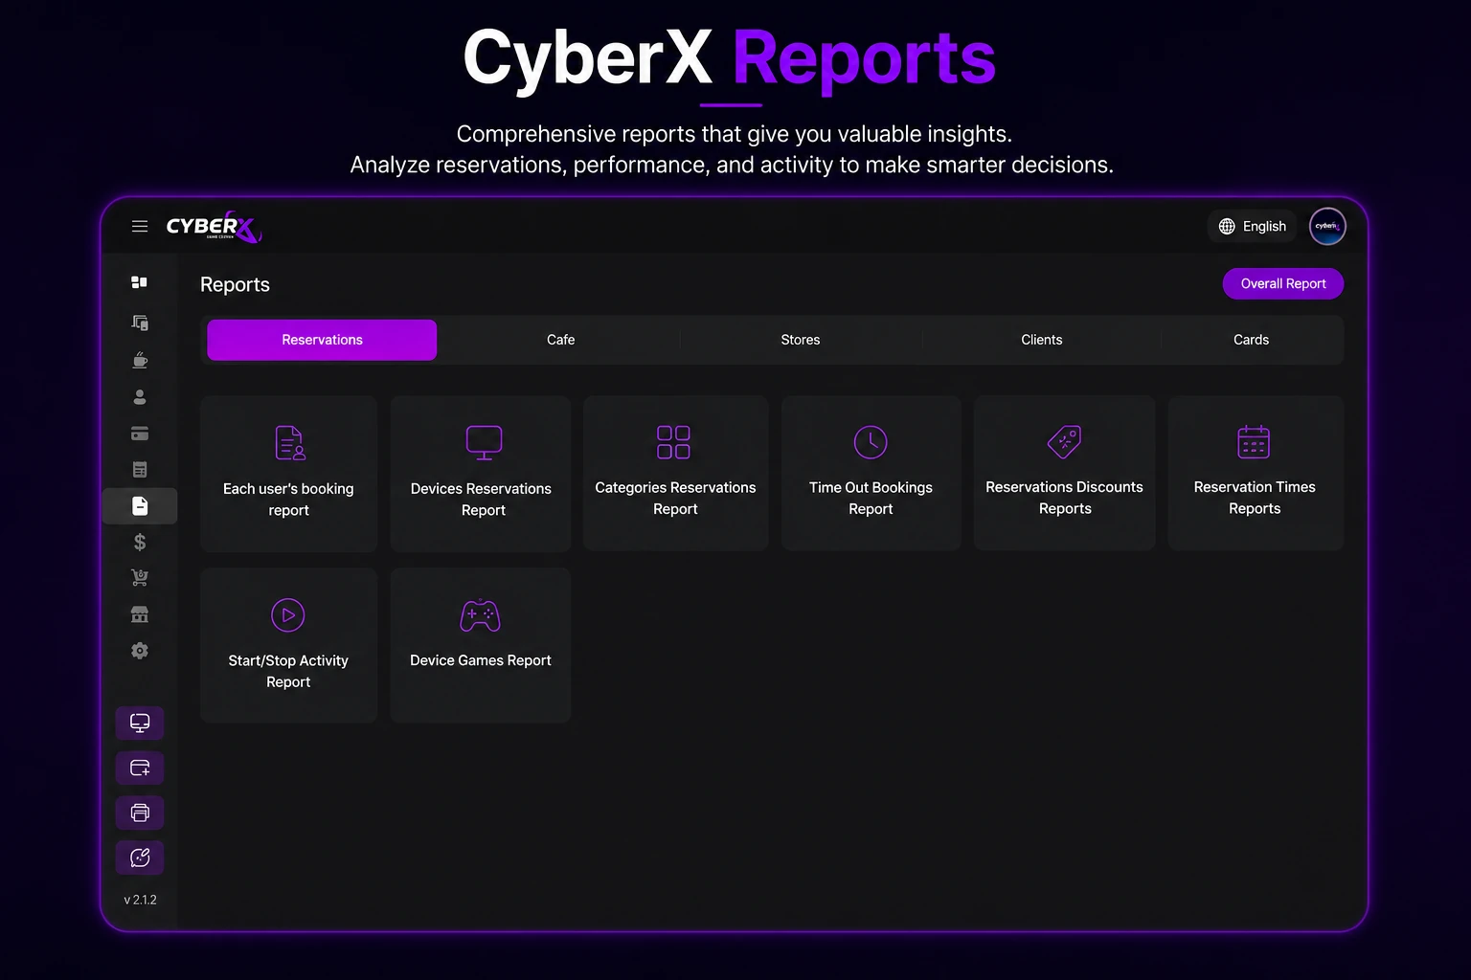Open the English language selector

click(1252, 227)
